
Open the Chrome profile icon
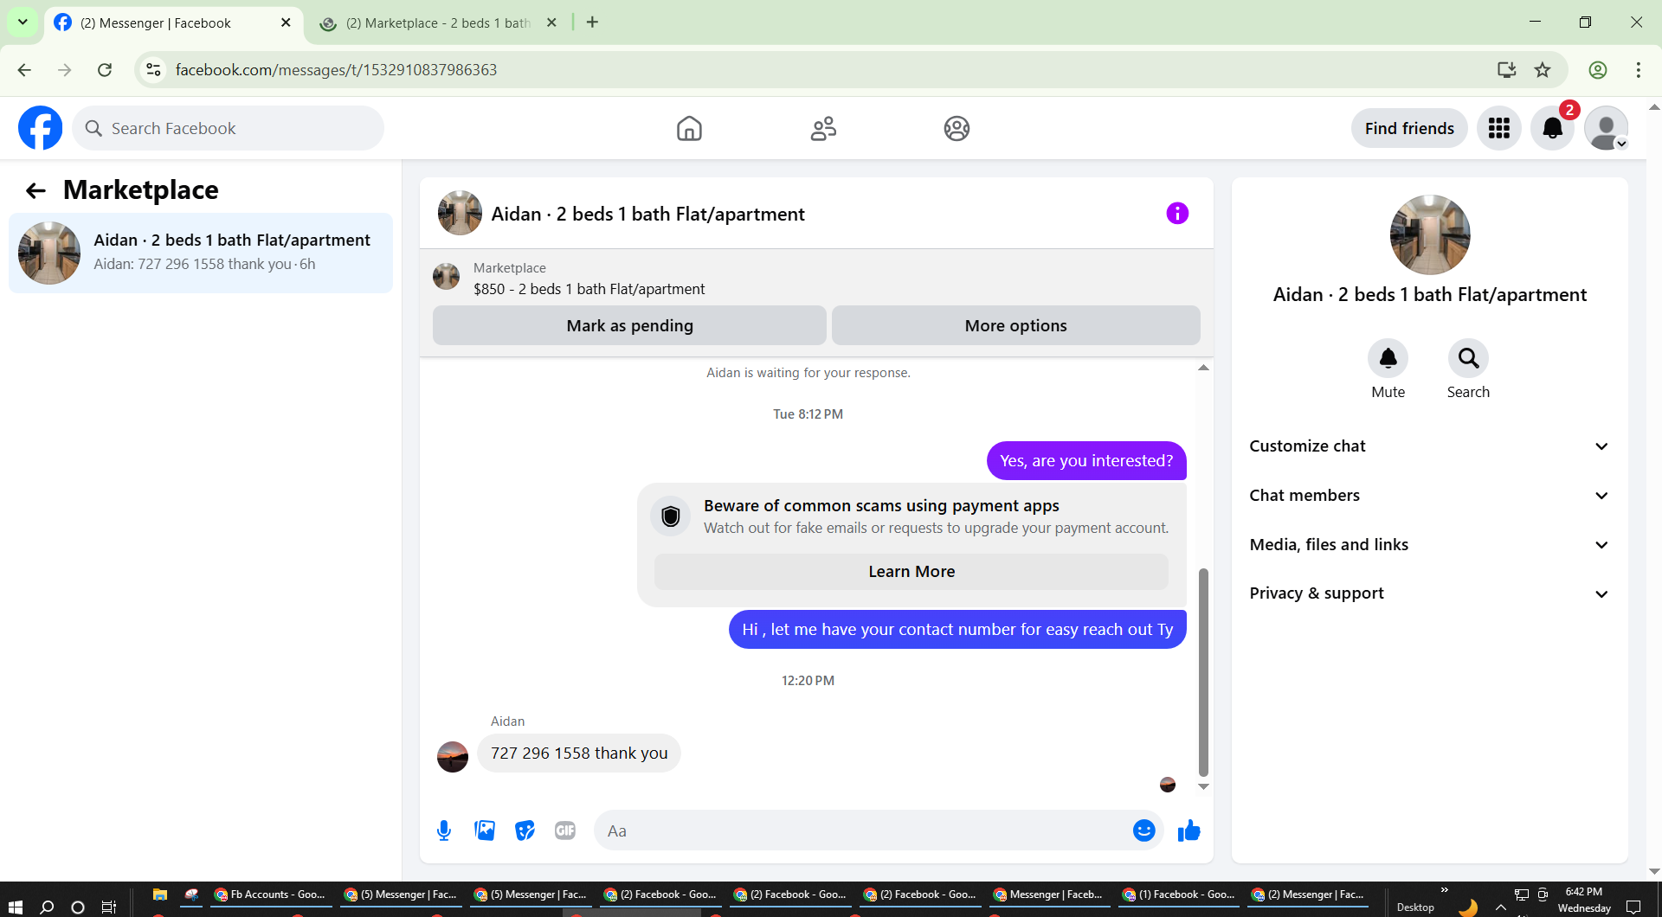1598,70
